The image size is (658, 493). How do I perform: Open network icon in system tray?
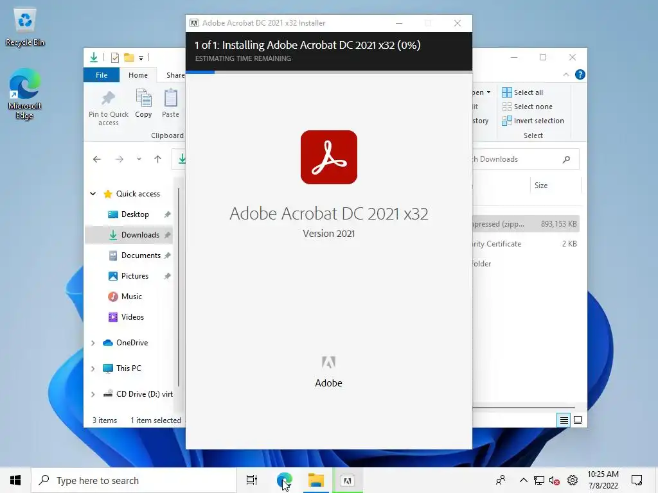(x=539, y=480)
